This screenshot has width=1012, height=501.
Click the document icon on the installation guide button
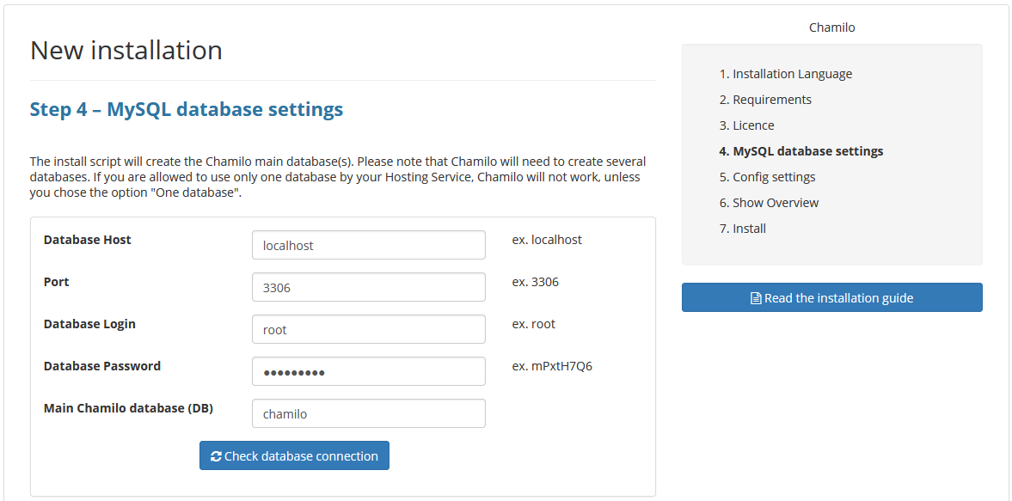coord(756,298)
